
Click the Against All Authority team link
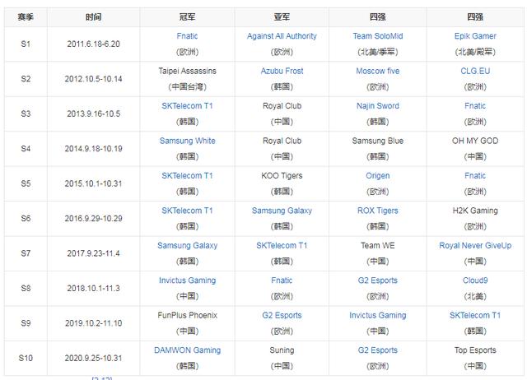(x=282, y=36)
